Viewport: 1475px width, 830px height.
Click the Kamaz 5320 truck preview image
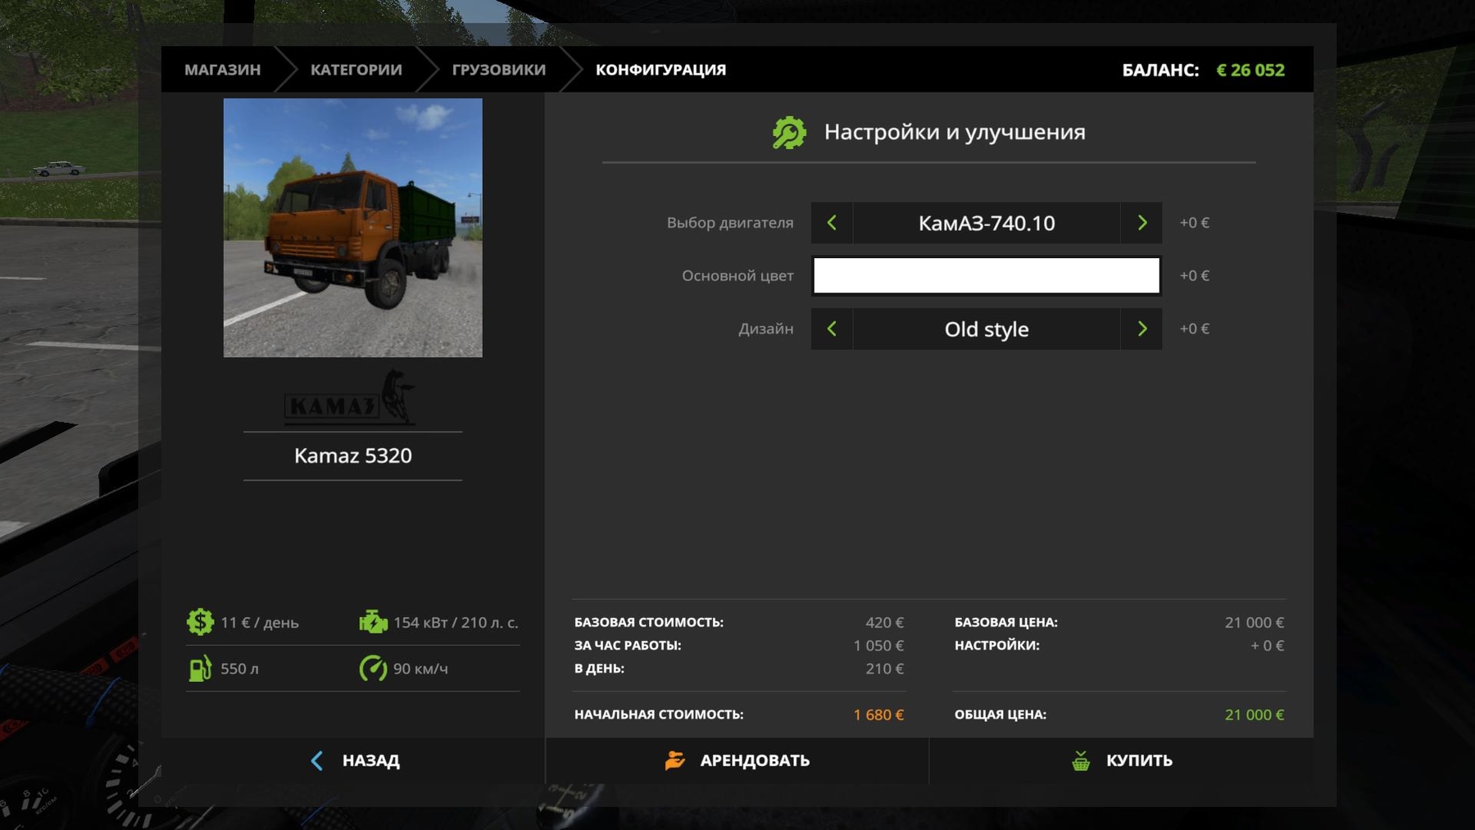[x=352, y=228]
